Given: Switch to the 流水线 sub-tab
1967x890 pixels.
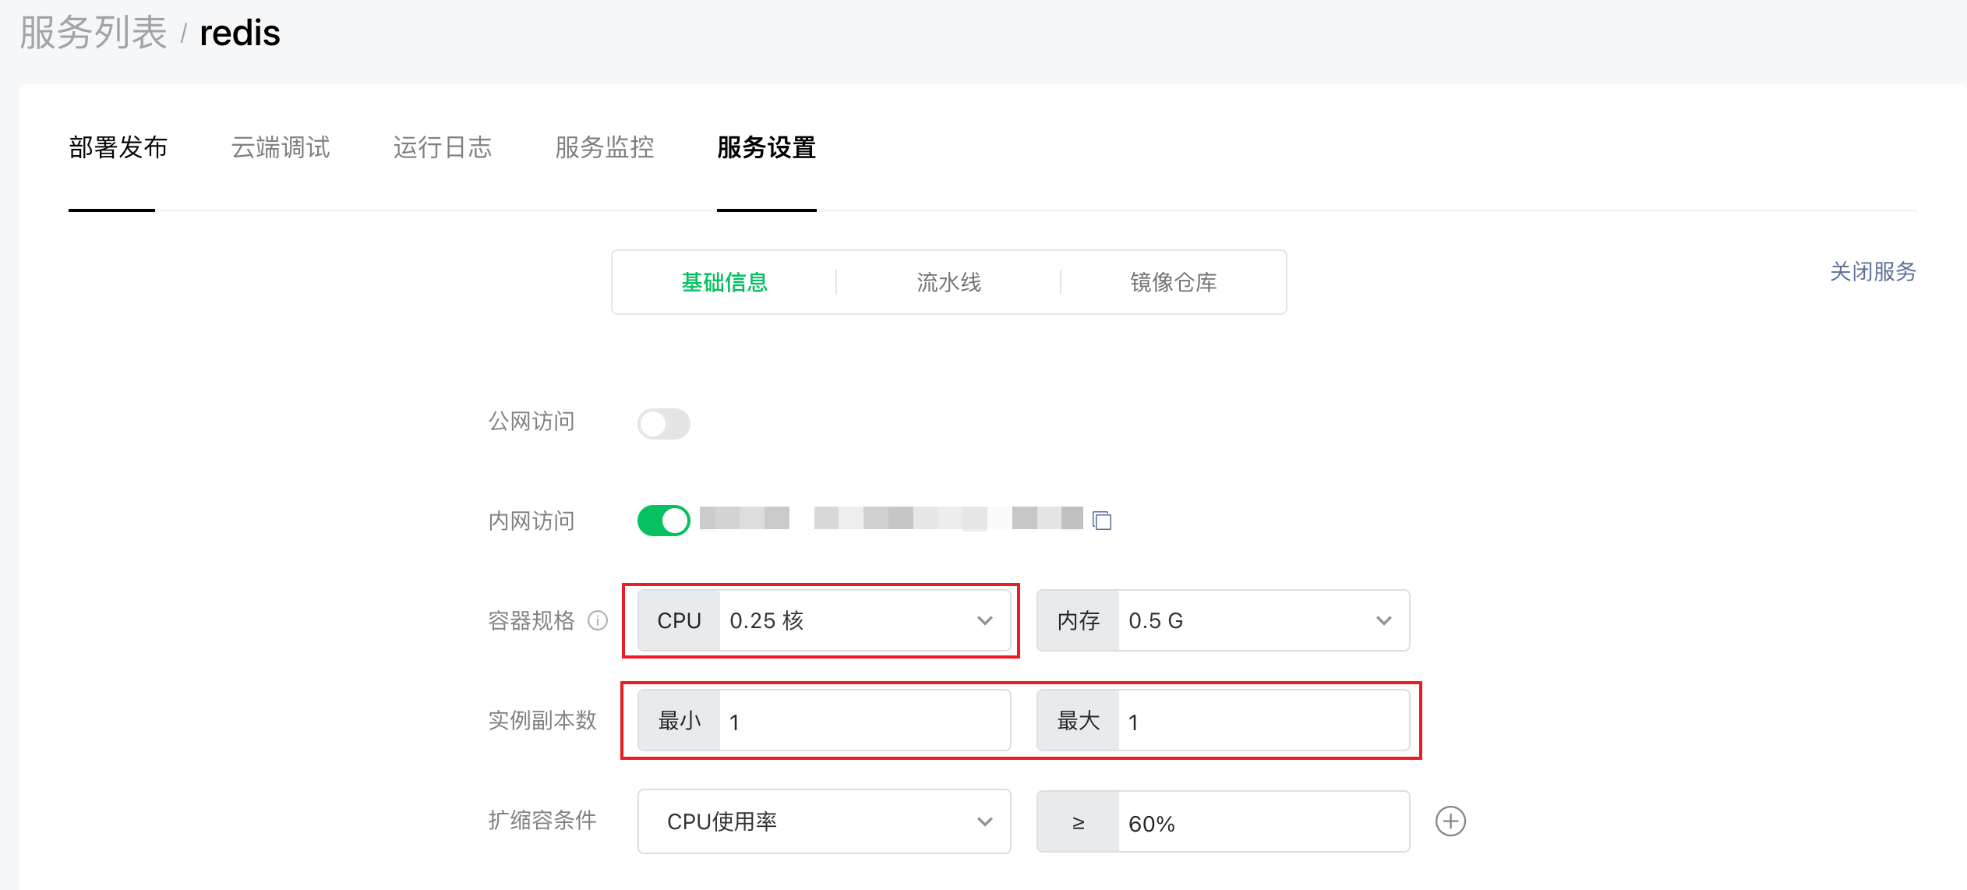Looking at the screenshot, I should click(948, 282).
